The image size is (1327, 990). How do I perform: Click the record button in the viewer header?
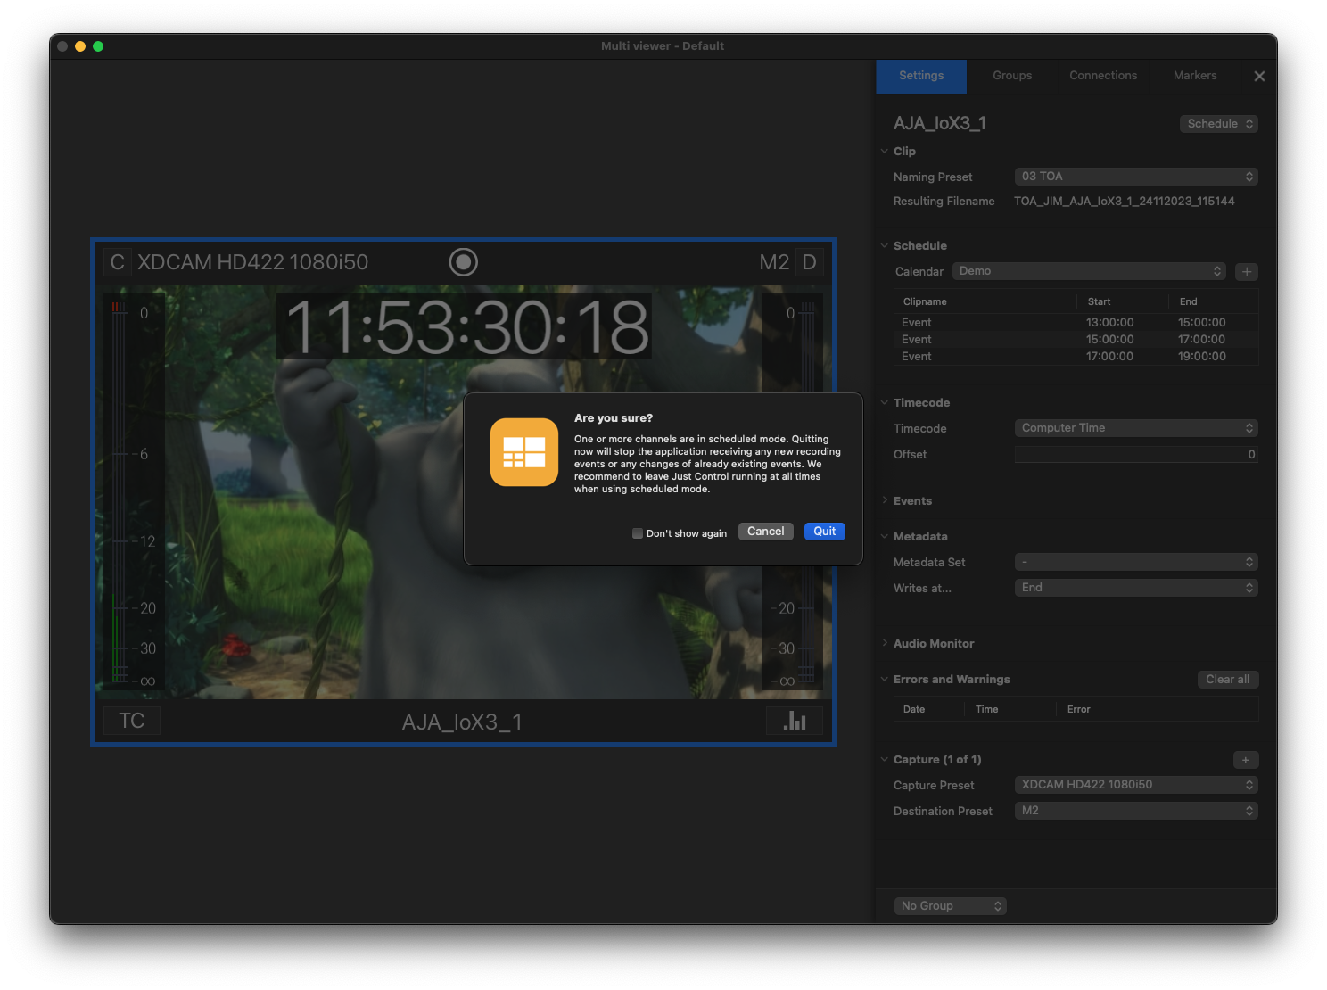463,261
